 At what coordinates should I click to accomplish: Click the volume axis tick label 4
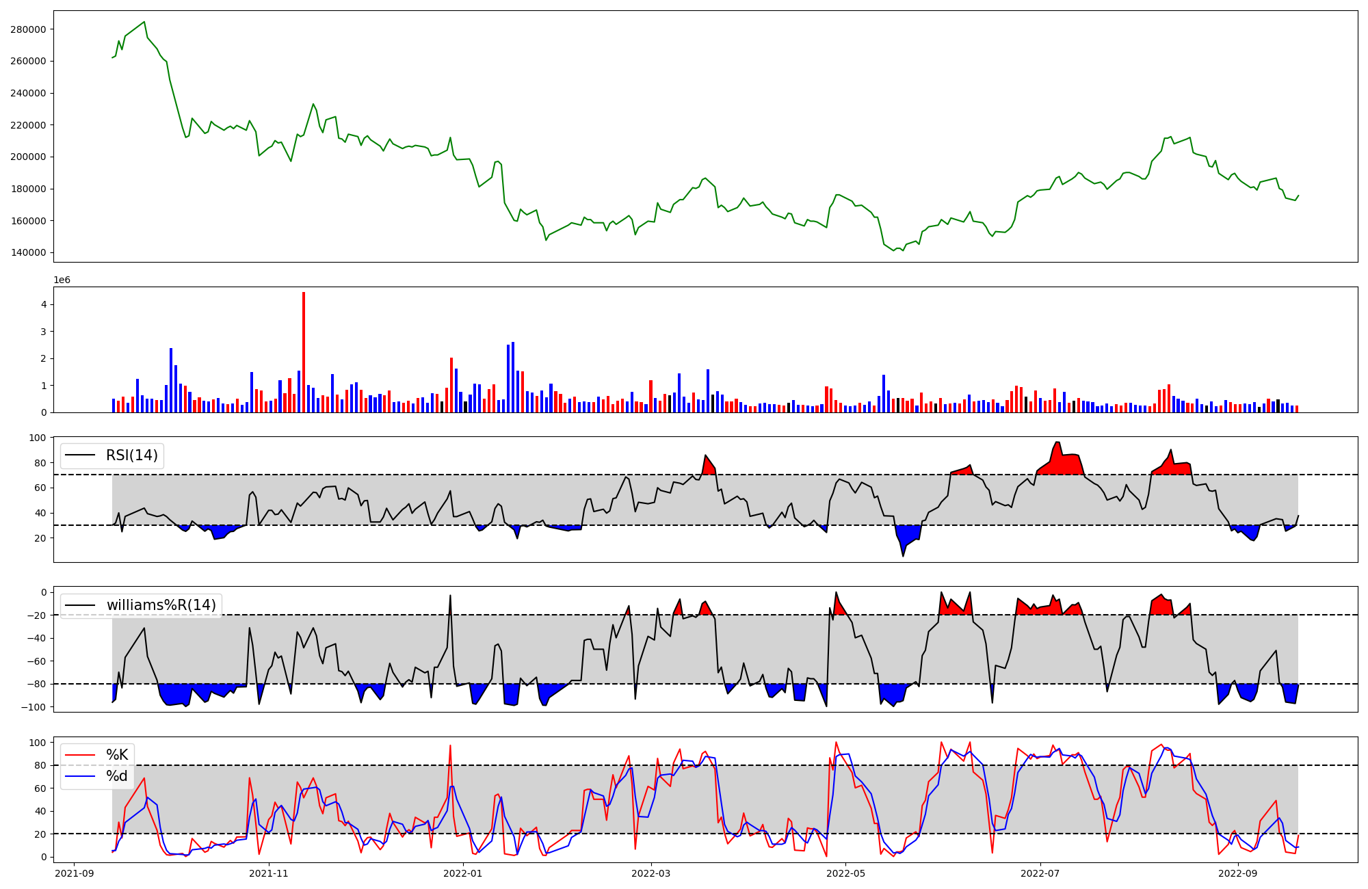(x=44, y=304)
